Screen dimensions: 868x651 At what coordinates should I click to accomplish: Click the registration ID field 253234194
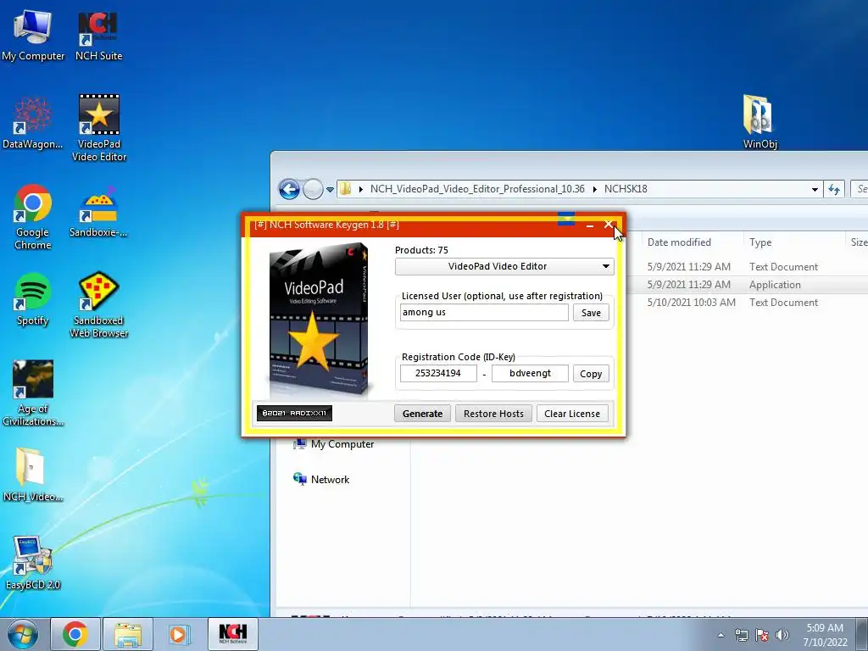438,373
